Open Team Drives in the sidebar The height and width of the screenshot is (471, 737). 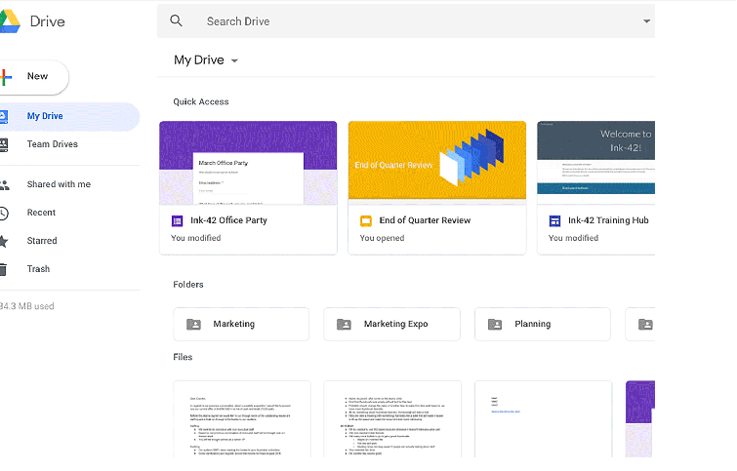click(52, 144)
